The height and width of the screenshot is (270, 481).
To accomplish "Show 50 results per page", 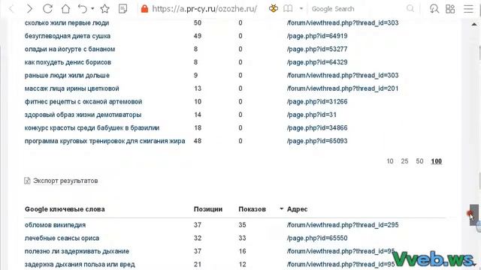I will point(419,161).
